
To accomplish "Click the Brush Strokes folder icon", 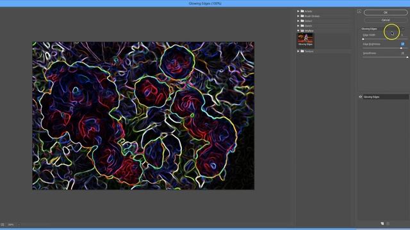I will (x=302, y=16).
